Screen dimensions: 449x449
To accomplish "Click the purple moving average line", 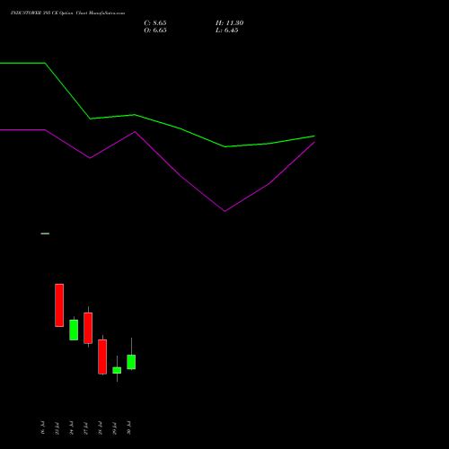I will 157,153.
